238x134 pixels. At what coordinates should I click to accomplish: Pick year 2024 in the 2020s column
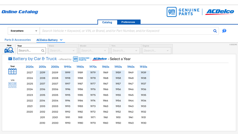click(30, 89)
